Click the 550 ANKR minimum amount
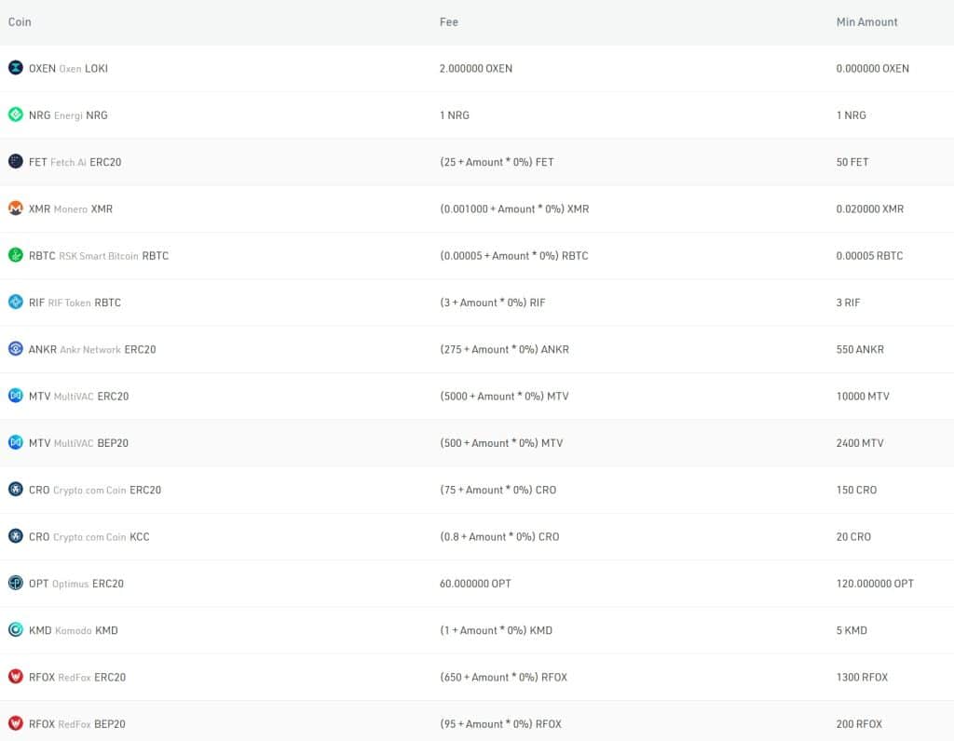 tap(860, 349)
